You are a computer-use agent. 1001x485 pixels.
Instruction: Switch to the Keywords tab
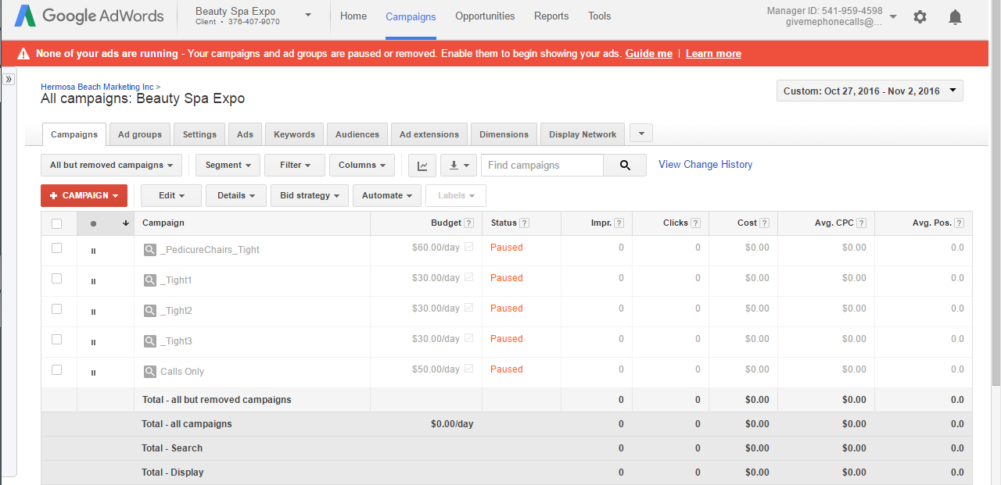click(294, 135)
